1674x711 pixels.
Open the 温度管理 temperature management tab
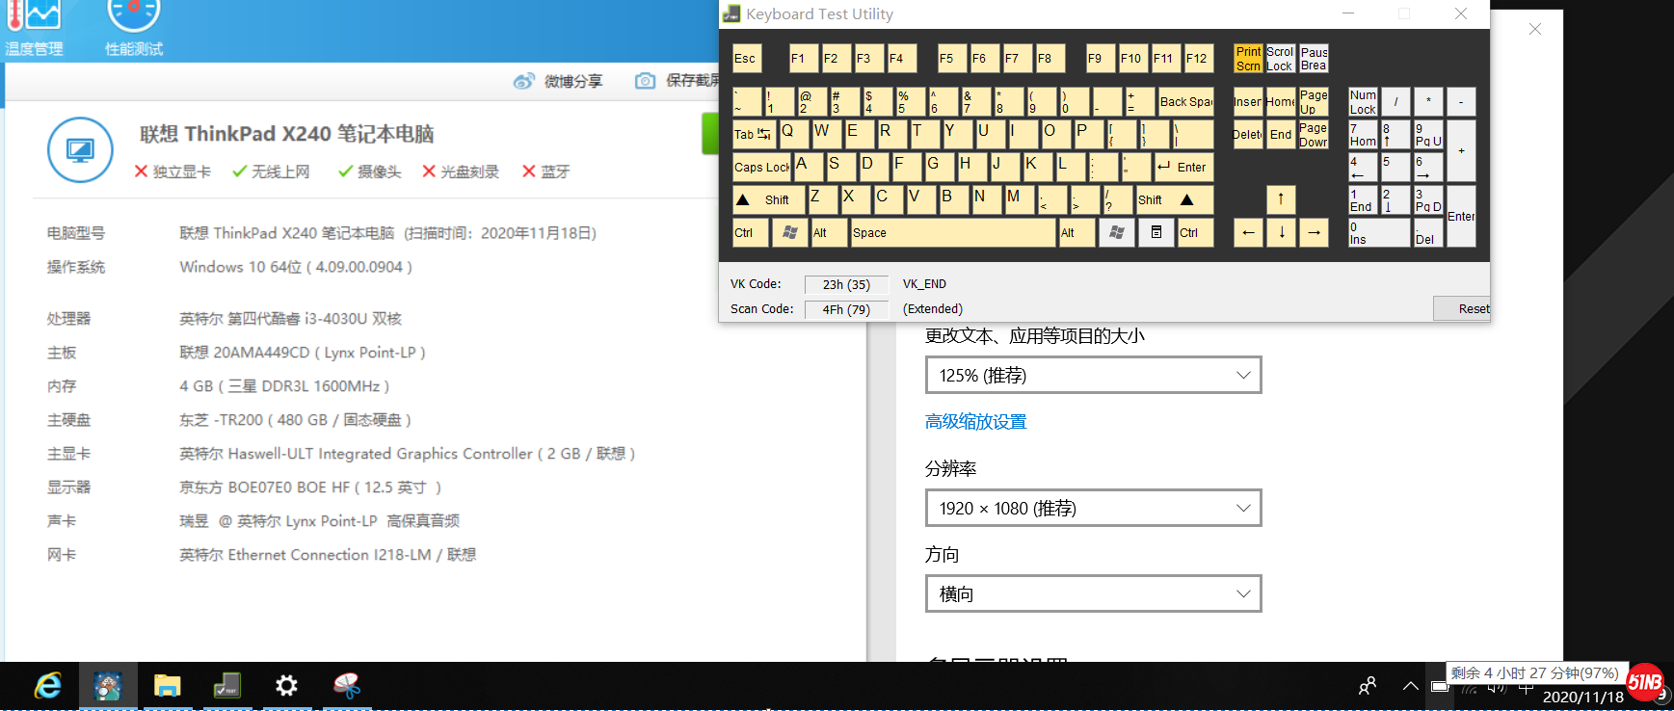(x=34, y=29)
